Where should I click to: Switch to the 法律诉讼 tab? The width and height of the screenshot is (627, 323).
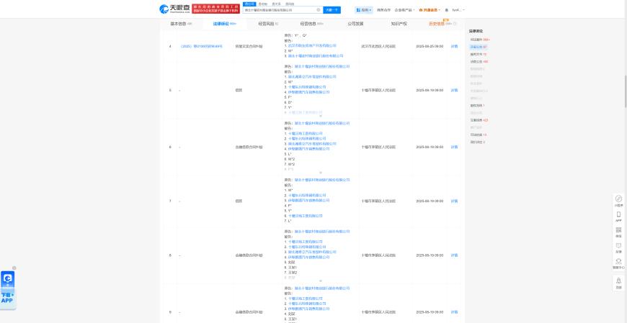pyautogui.click(x=225, y=24)
